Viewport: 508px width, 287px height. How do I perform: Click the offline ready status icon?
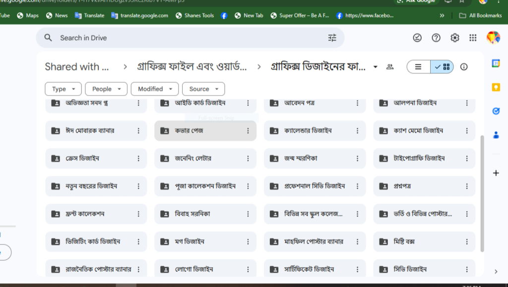pyautogui.click(x=417, y=38)
